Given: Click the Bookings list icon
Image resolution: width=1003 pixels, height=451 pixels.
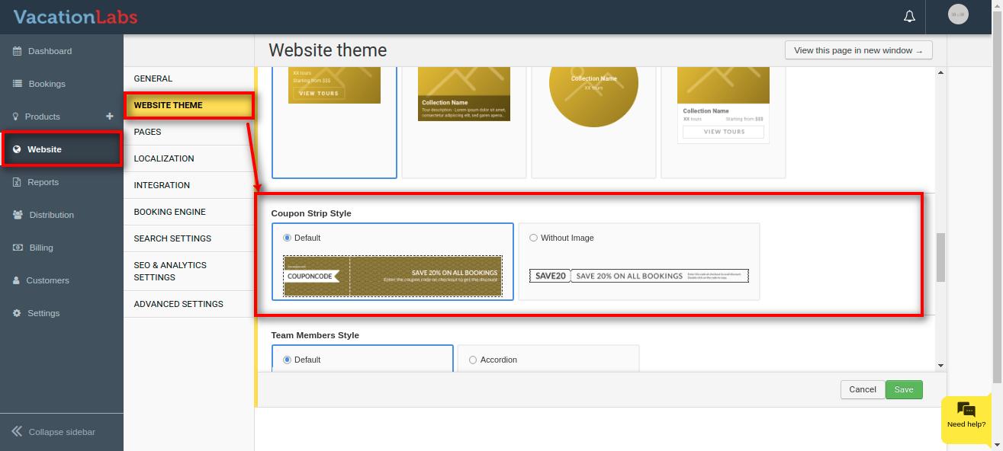Looking at the screenshot, I should pos(17,84).
